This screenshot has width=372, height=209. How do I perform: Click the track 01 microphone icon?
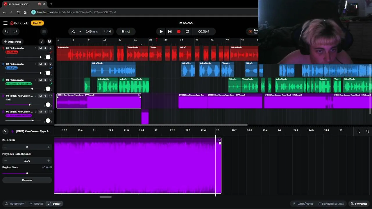pyautogui.click(x=3, y=48)
